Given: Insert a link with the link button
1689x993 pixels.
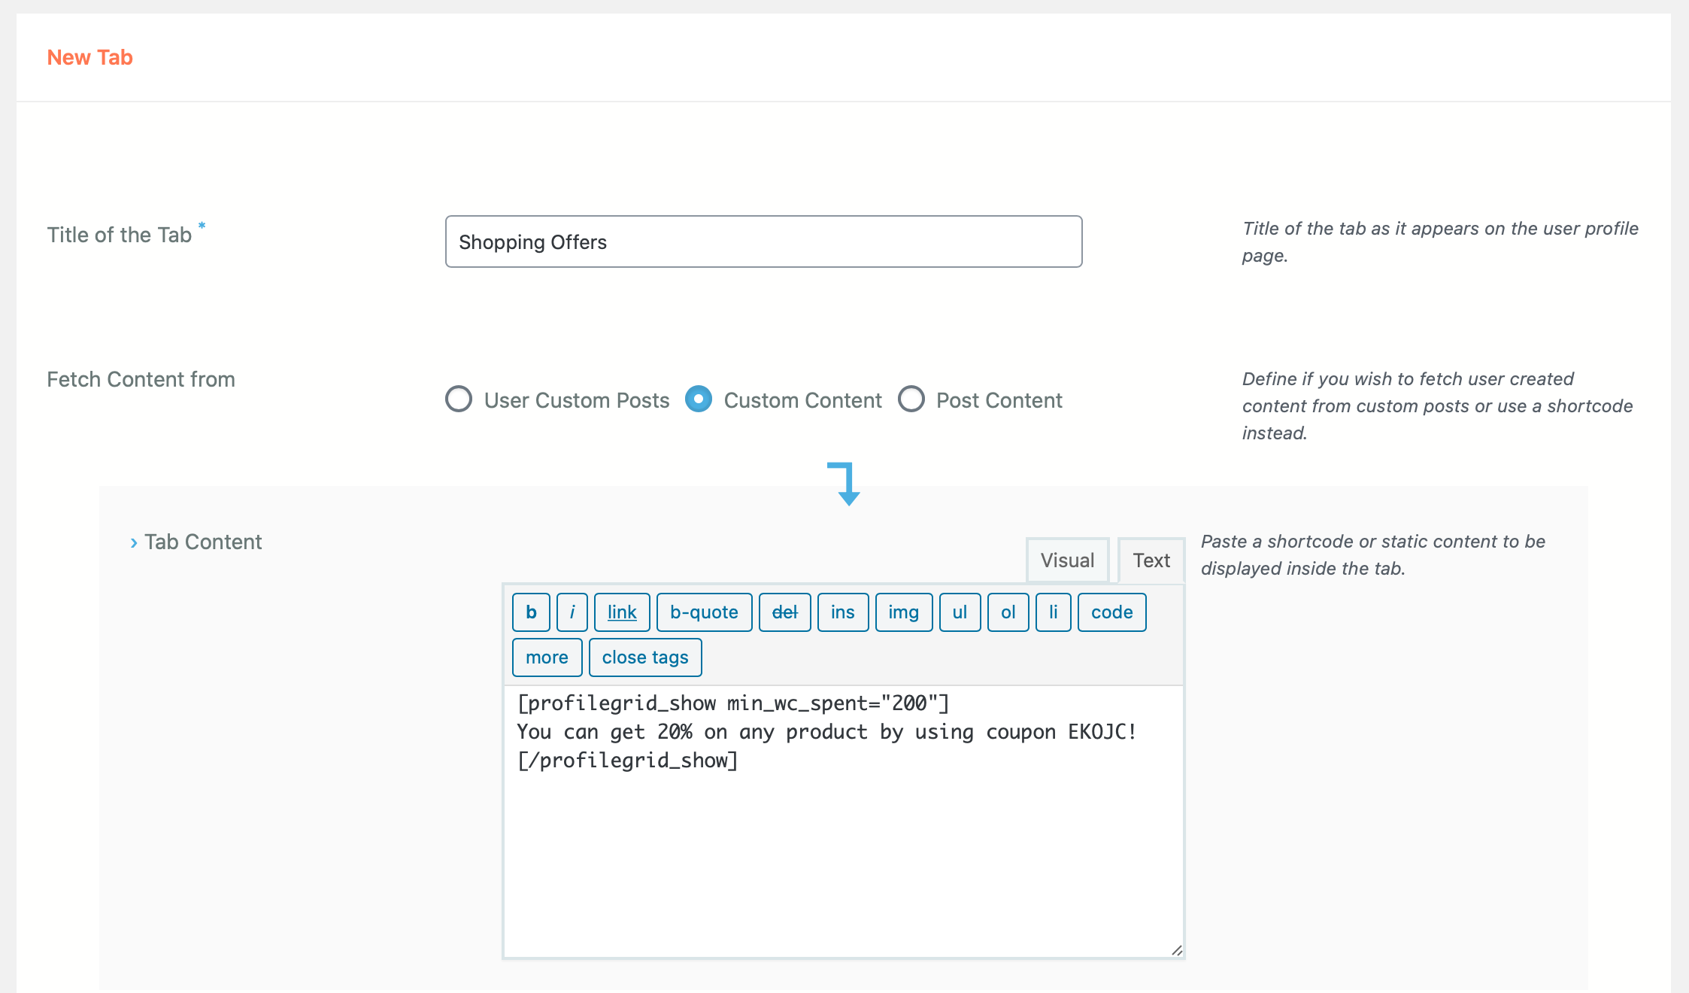Looking at the screenshot, I should tap(621, 612).
